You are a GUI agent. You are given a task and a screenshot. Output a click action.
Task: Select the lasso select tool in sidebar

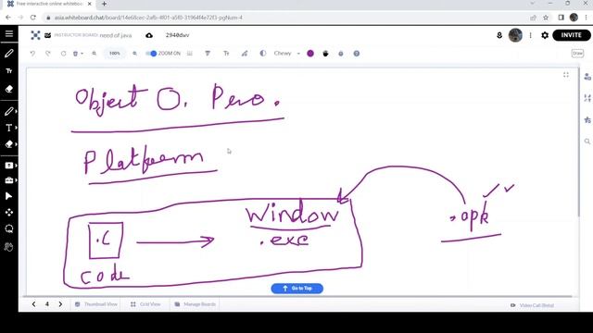tap(9, 228)
